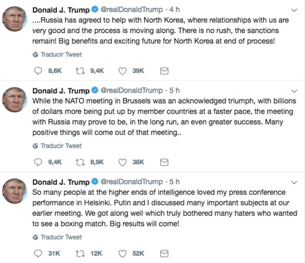
Task: Open the @realDonaldTrump handle on the first tweet
Action: point(131,10)
